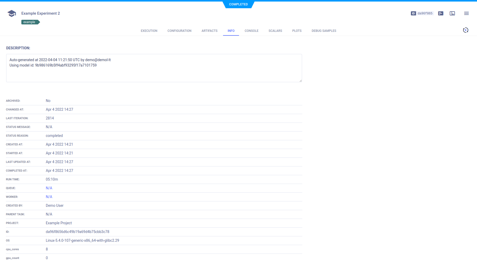Click the N/A queue value
477x261 pixels.
pyautogui.click(x=49, y=188)
